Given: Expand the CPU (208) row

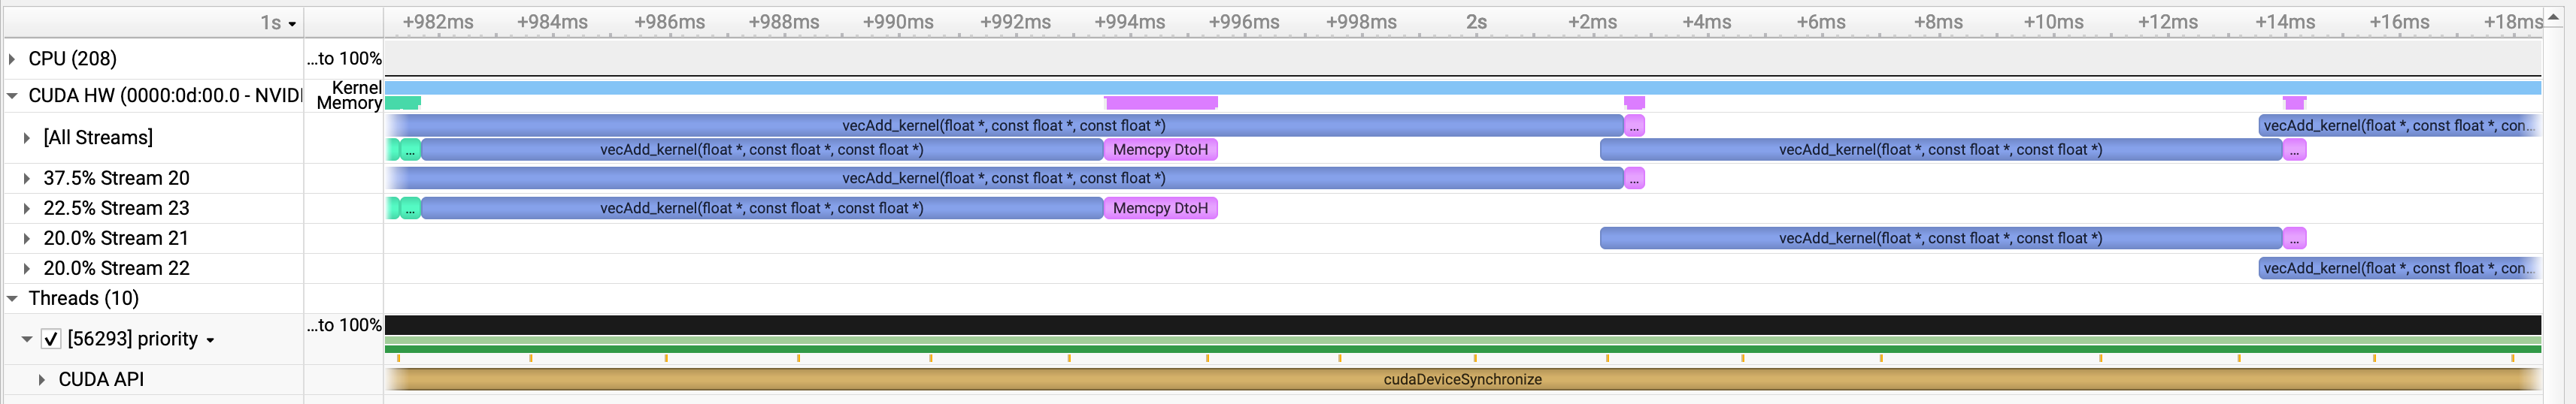Looking at the screenshot, I should click(12, 59).
